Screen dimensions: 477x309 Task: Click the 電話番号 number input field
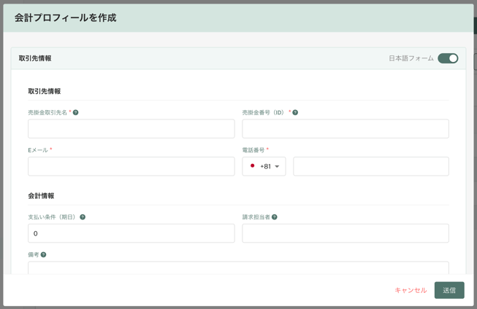pyautogui.click(x=371, y=166)
